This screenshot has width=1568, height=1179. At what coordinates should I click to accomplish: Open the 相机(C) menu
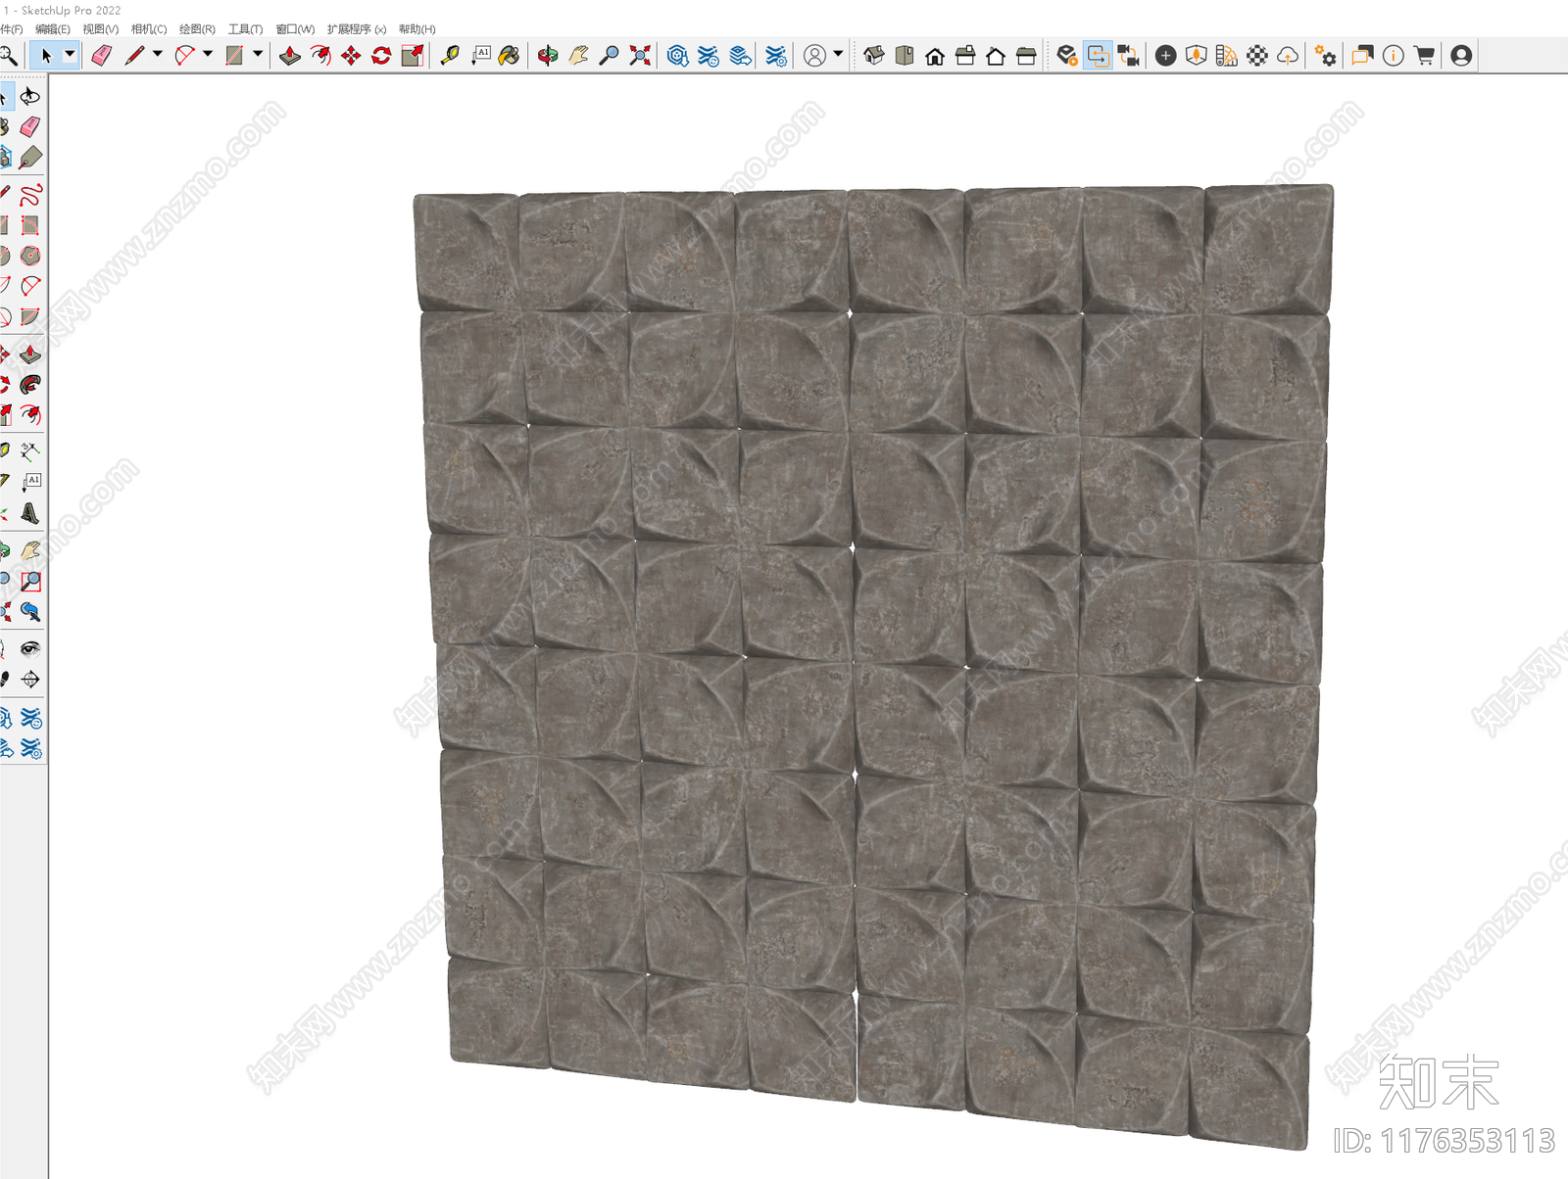149,29
